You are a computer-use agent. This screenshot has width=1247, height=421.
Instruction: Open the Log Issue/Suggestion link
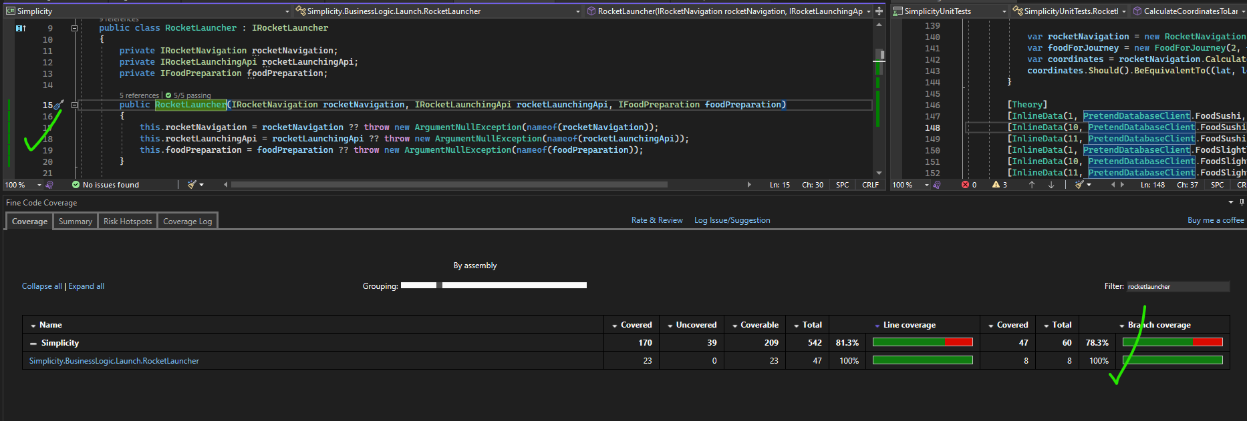[732, 220]
